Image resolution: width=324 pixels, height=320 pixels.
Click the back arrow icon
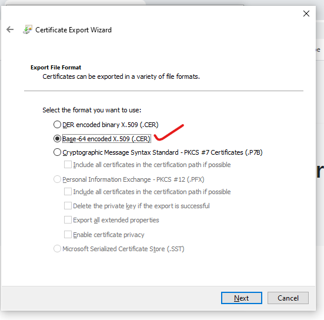pos(10,29)
